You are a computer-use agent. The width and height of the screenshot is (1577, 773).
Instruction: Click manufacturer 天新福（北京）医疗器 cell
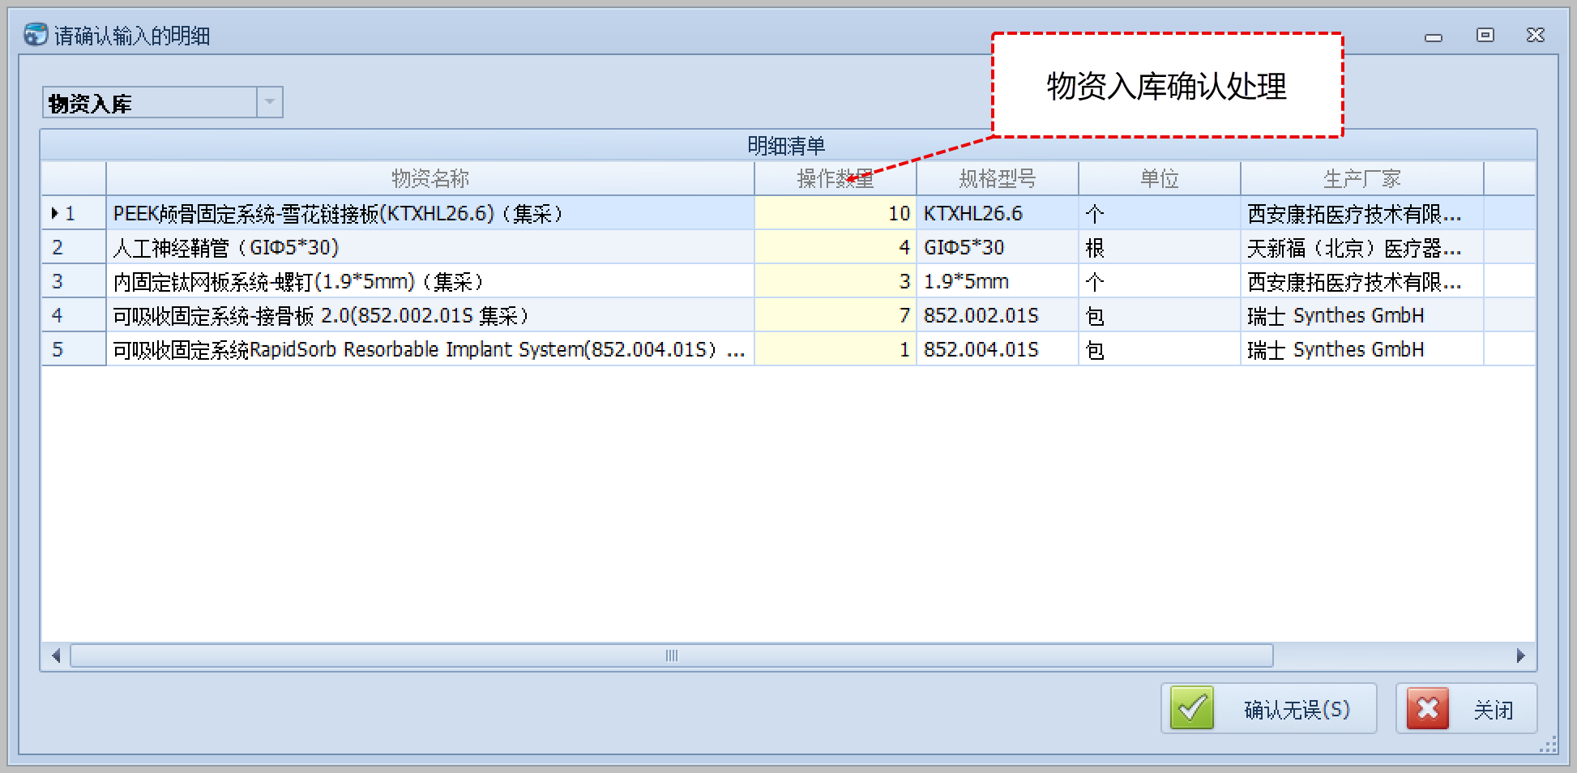coord(1362,247)
